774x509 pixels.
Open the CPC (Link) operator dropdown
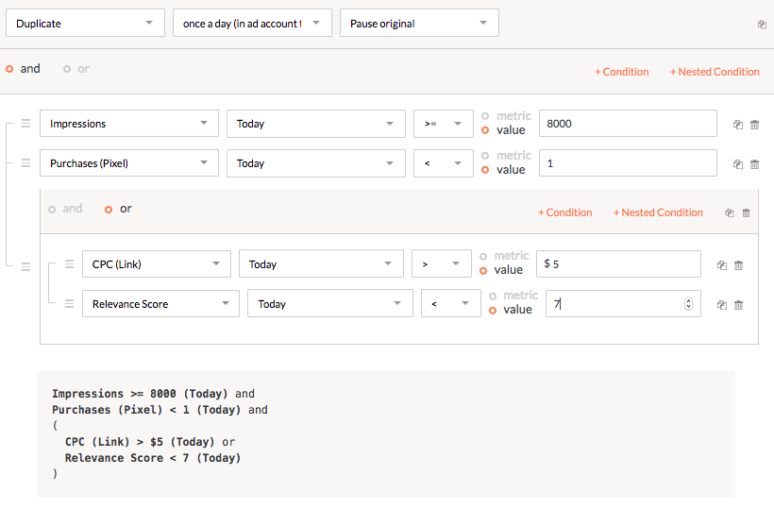pyautogui.click(x=441, y=264)
